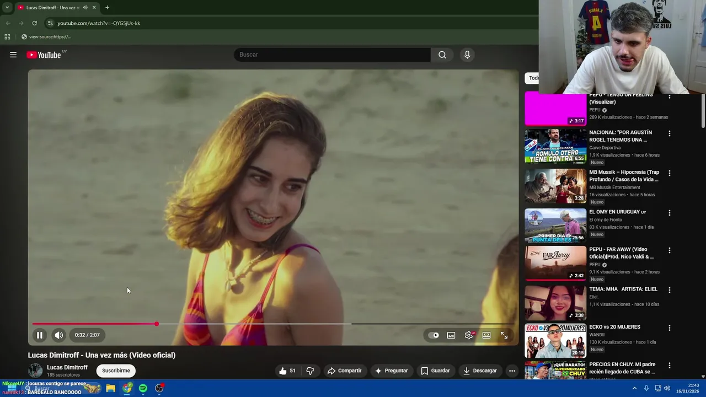Save the video with Guardar
The width and height of the screenshot is (706, 397).
tap(435, 371)
